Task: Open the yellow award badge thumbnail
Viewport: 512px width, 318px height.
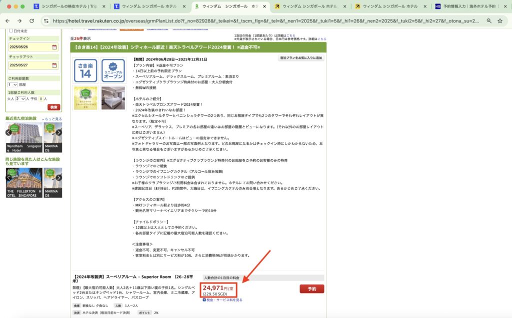Action: [x=85, y=98]
